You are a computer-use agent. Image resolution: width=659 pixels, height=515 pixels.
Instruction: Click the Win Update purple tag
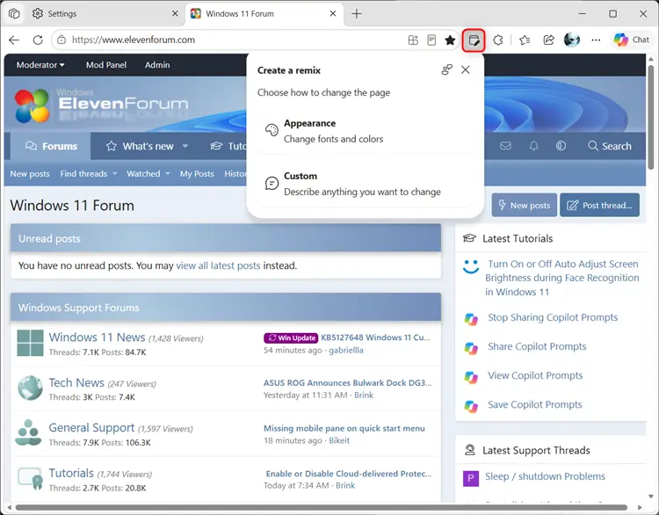pyautogui.click(x=291, y=338)
